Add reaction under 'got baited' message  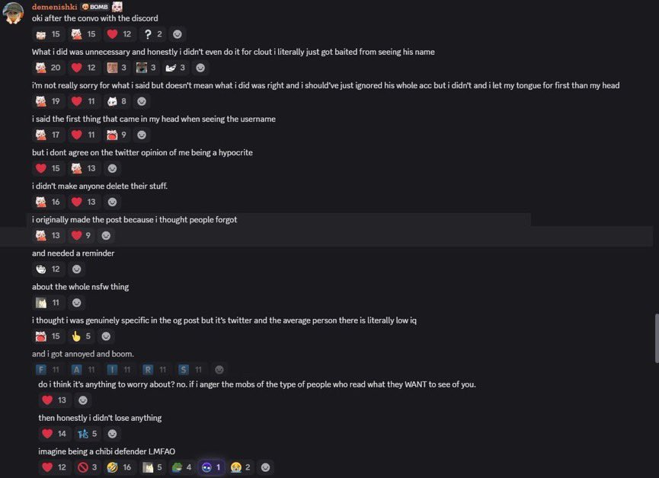[200, 68]
